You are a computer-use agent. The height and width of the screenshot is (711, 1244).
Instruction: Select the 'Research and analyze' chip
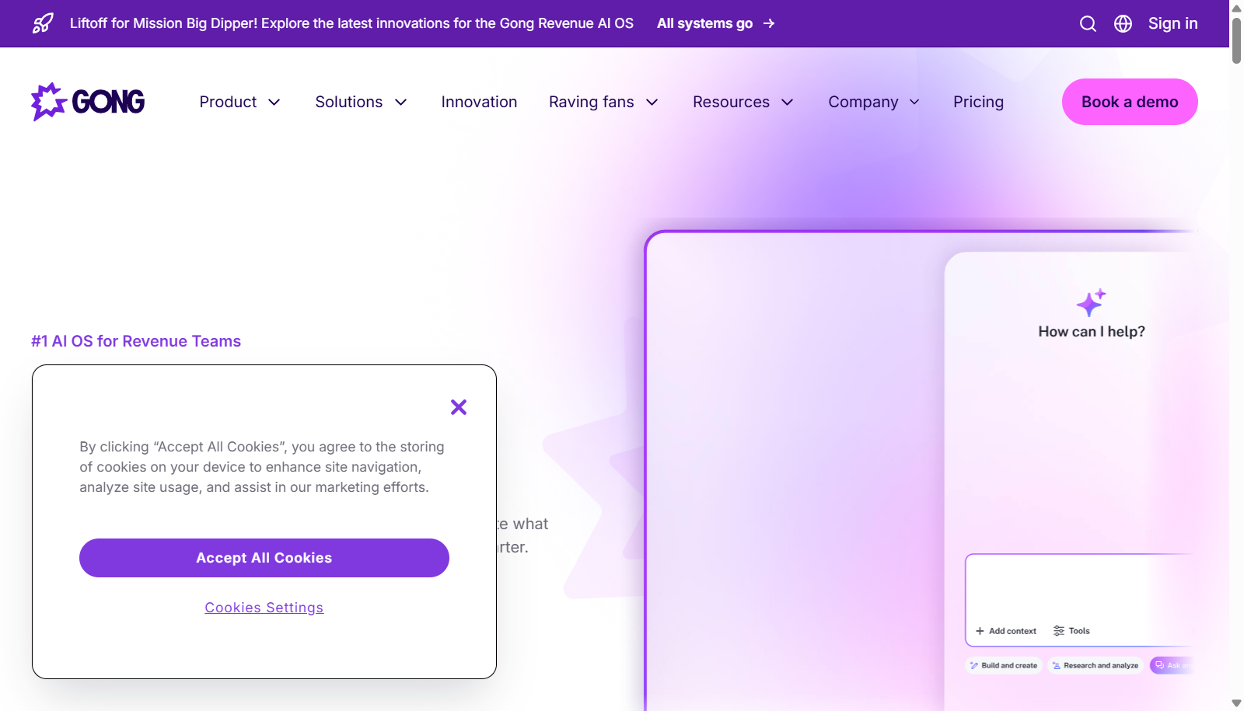tap(1095, 665)
